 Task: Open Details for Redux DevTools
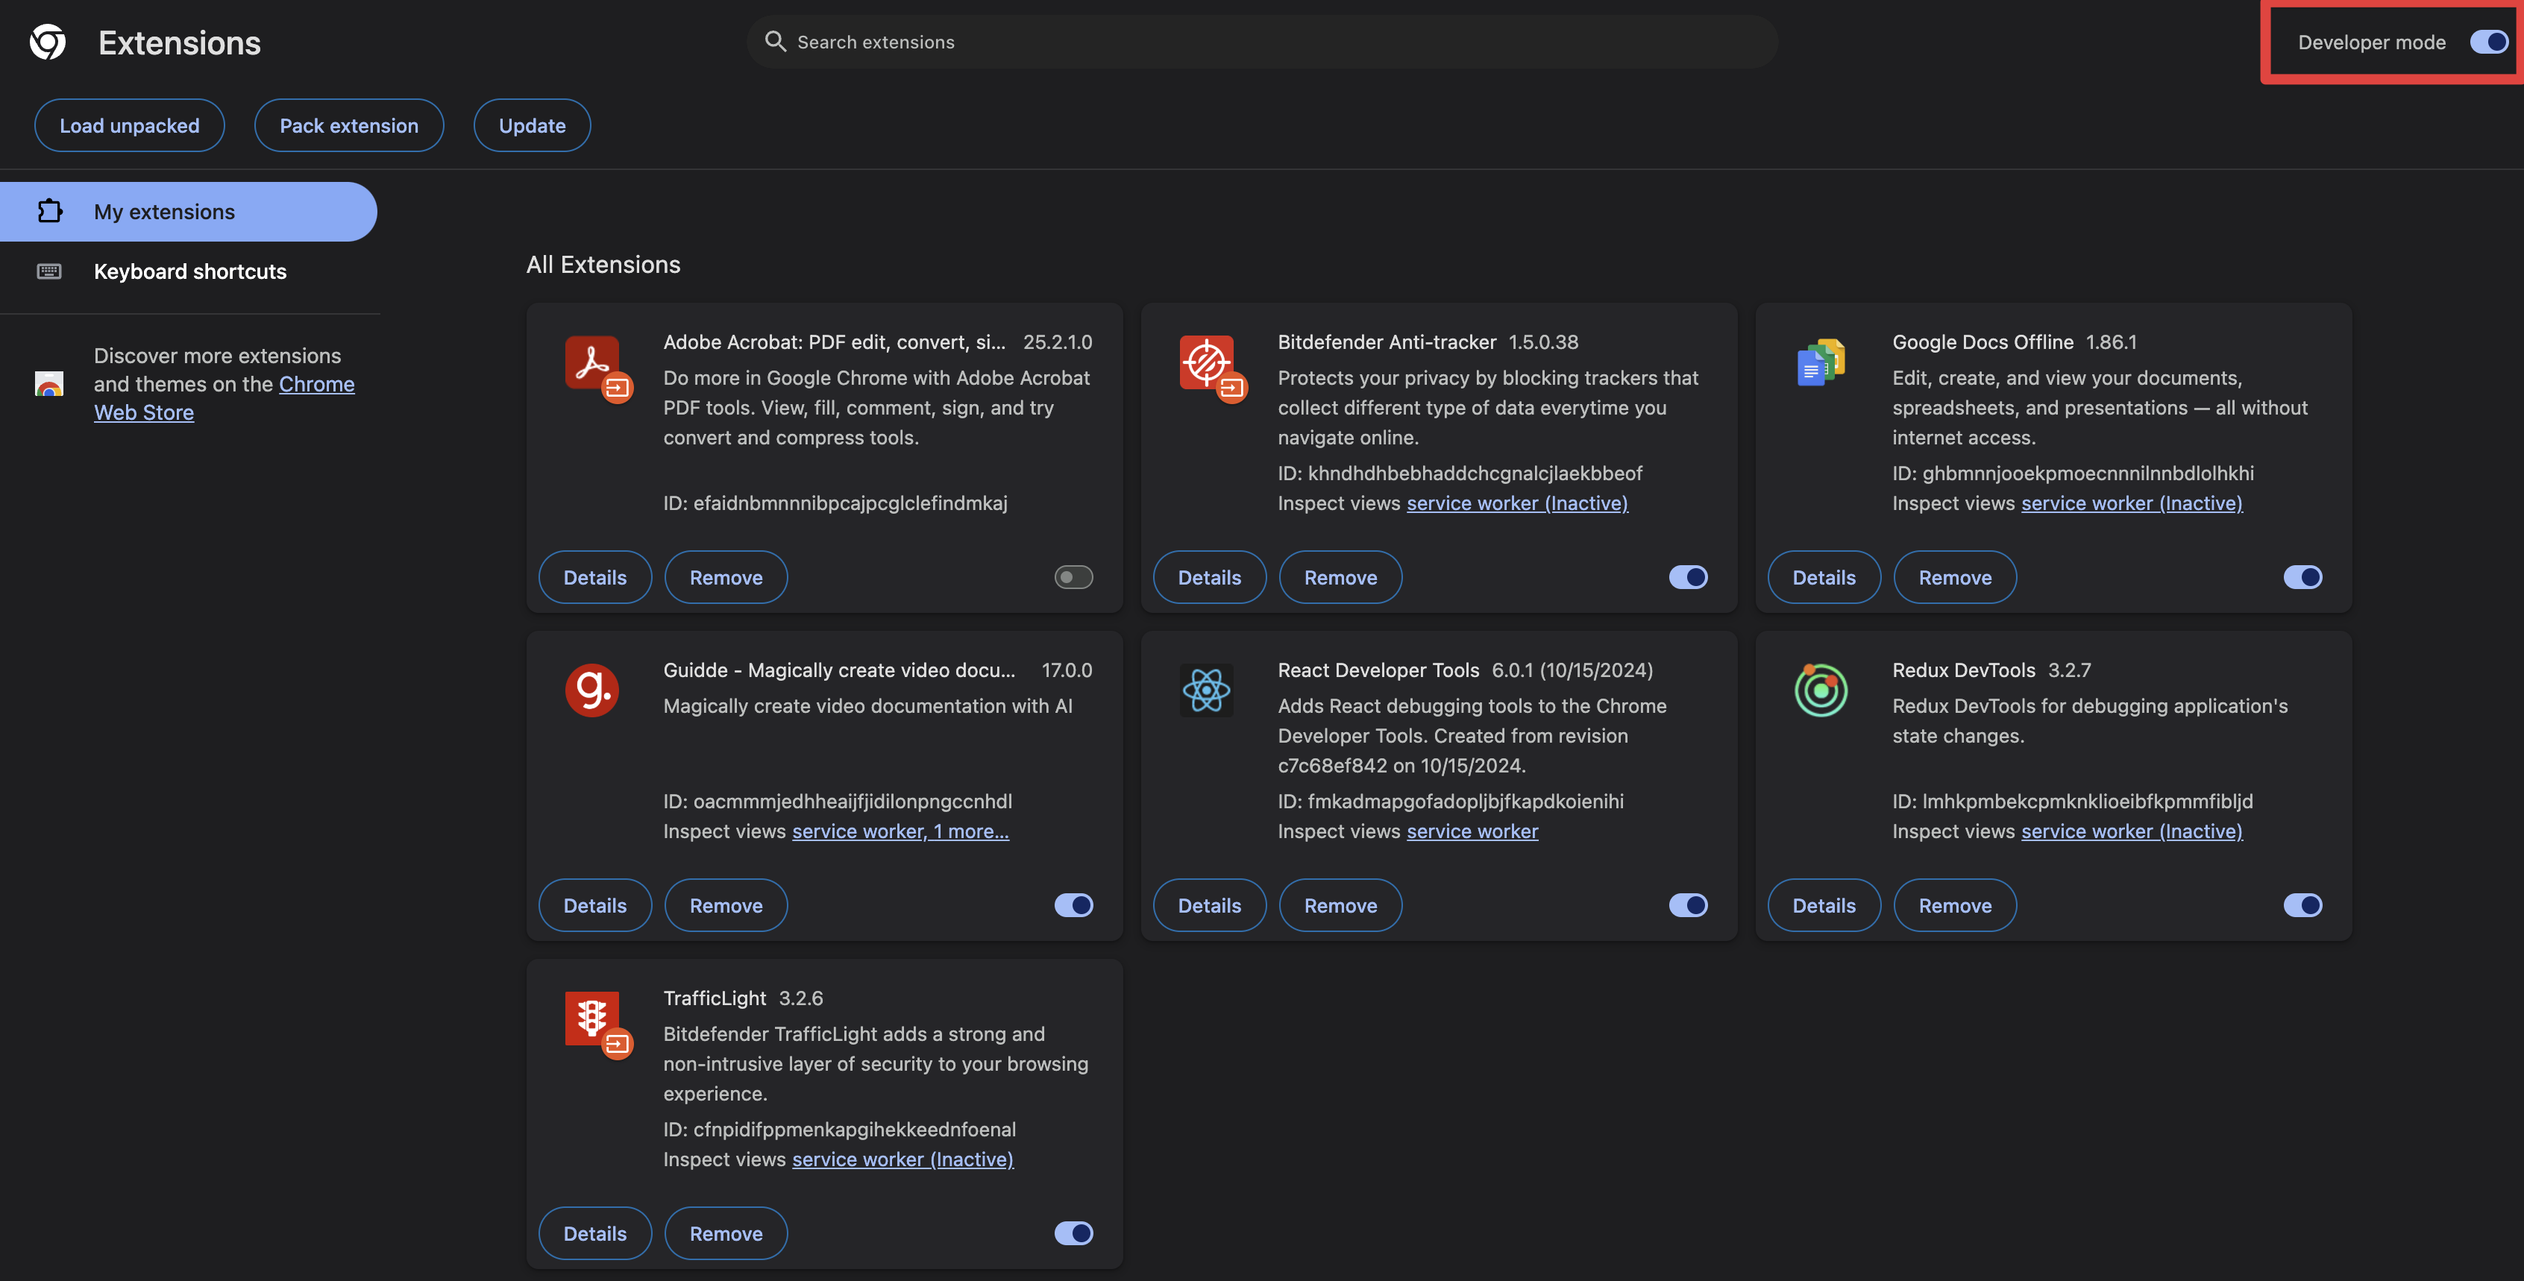[x=1824, y=905]
